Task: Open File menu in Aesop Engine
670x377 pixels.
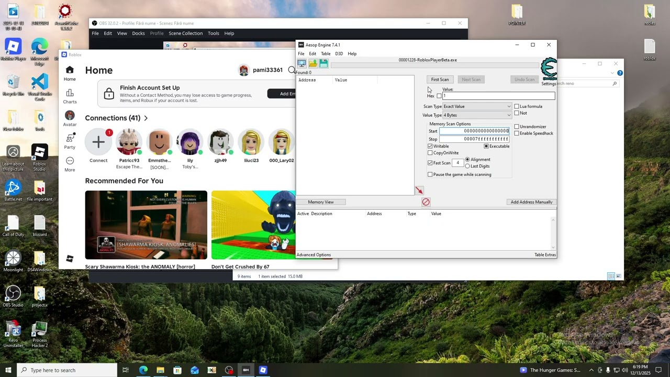Action: tap(301, 53)
